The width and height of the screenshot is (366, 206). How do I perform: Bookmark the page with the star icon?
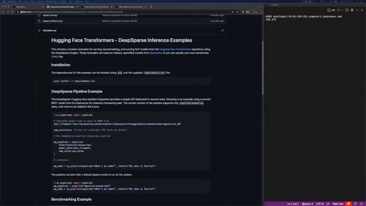237,12
